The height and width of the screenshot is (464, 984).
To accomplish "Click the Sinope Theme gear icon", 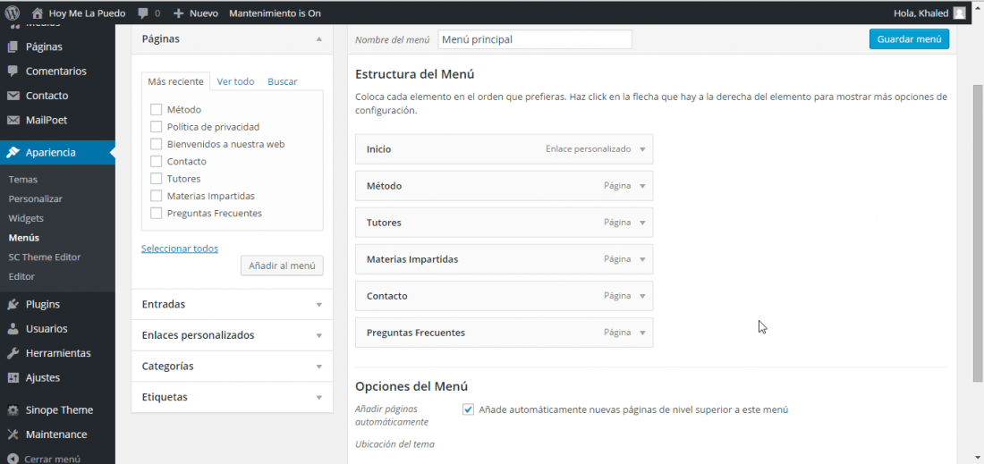I will pyautogui.click(x=13, y=410).
